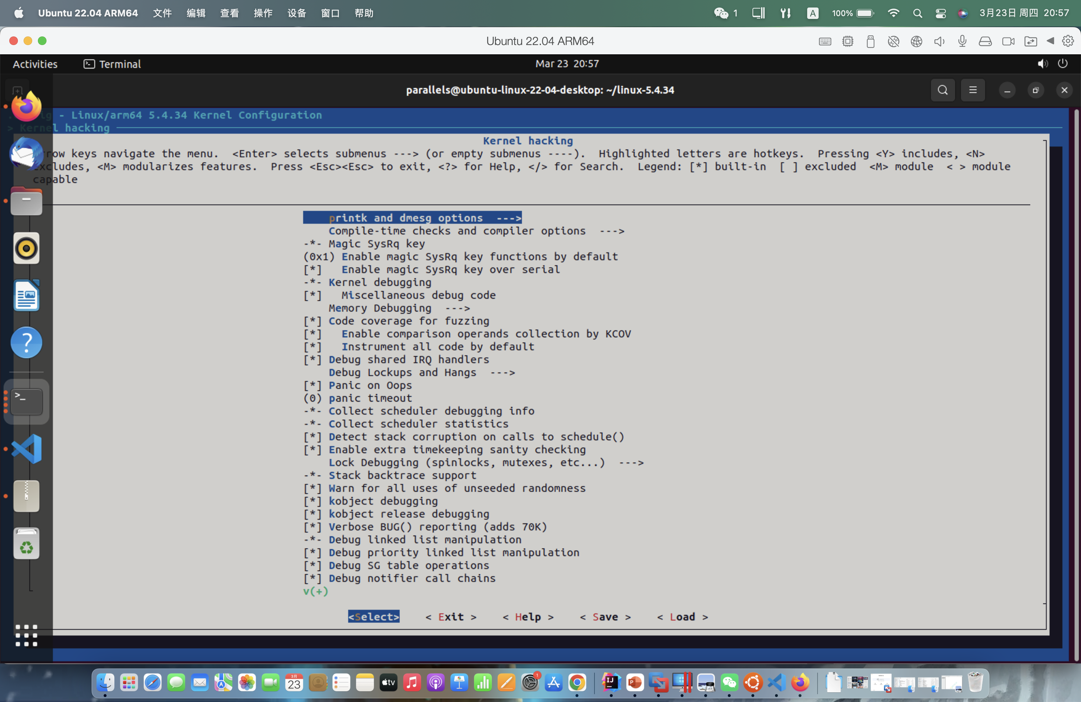Click Parallels camera device icon
The height and width of the screenshot is (702, 1081).
tap(1008, 41)
